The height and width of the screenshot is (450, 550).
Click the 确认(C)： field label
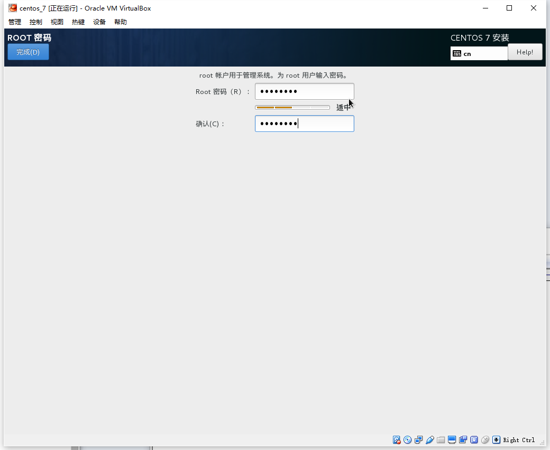pos(210,124)
